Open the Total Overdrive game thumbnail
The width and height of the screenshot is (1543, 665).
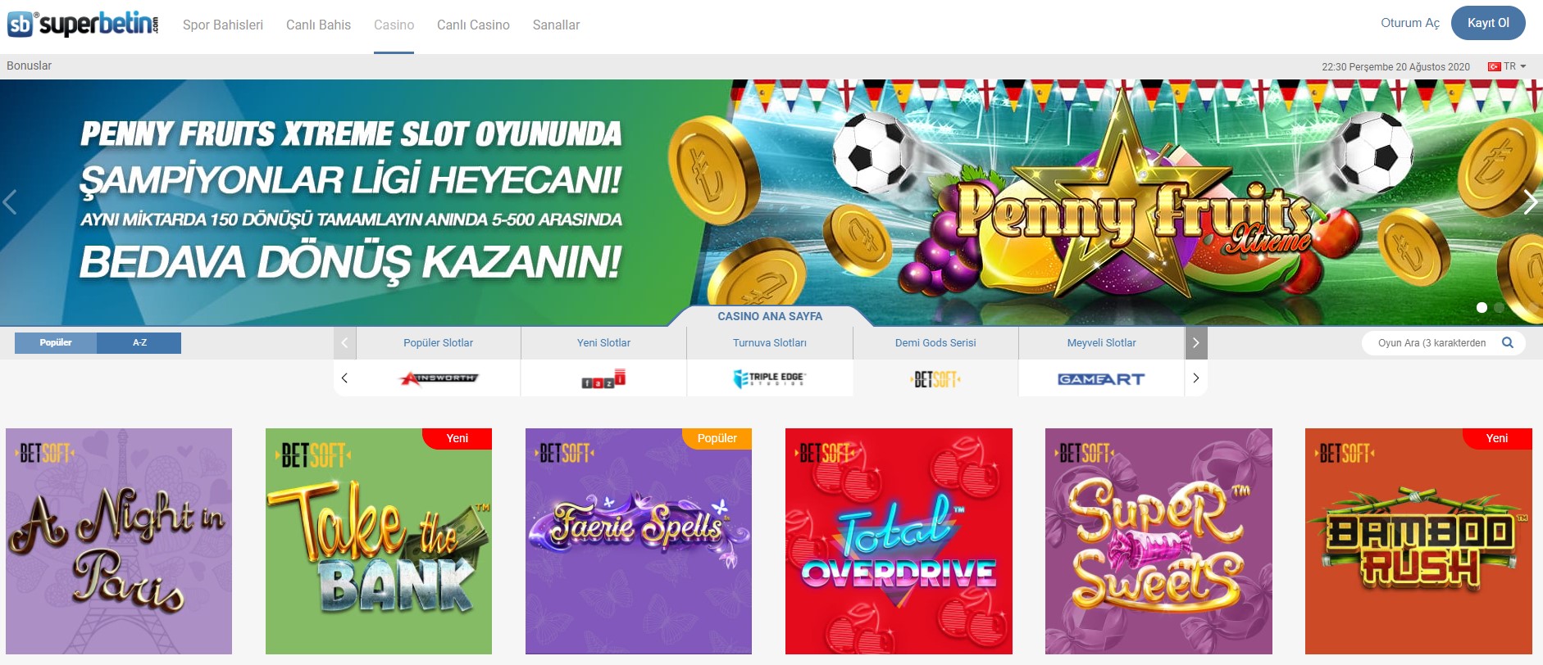[x=899, y=541]
